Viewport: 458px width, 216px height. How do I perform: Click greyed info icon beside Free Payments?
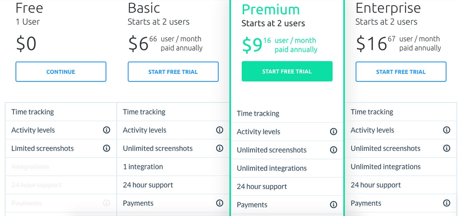(107, 203)
